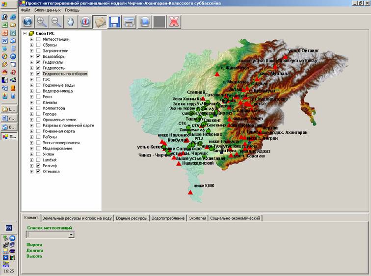The image size is (371, 276).
Task: Uncheck the Рельеф layer checkbox
Action: [38, 166]
